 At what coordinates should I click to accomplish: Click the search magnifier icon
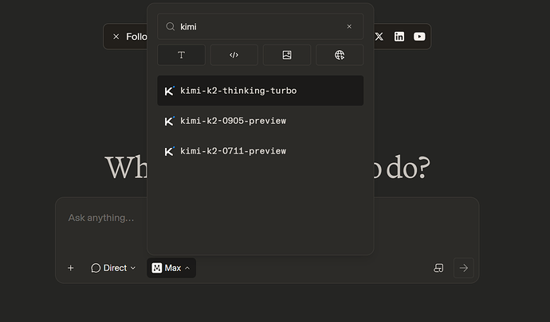coord(170,26)
